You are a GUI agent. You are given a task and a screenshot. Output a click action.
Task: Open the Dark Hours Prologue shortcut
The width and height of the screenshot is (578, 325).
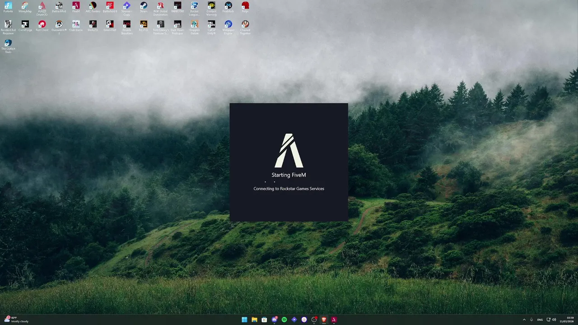[177, 27]
